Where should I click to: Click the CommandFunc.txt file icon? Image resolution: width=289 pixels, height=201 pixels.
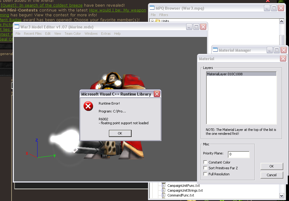[163, 195]
